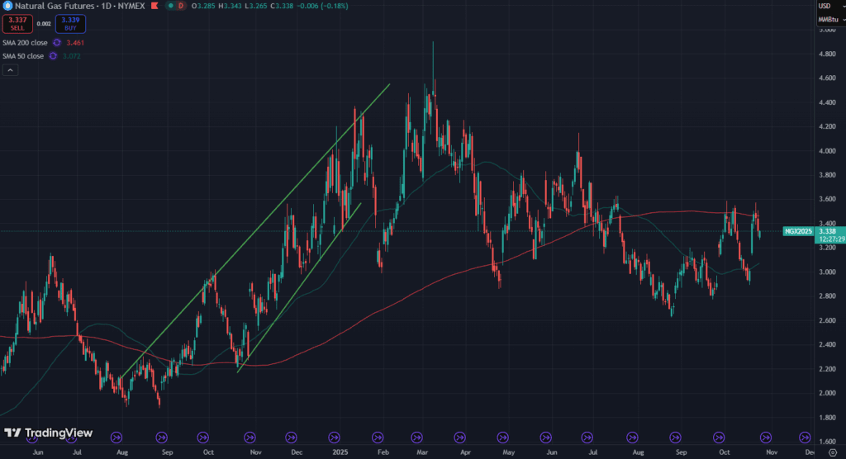The width and height of the screenshot is (846, 459).
Task: Click the purple icon next to SMA 50
Action: (x=52, y=56)
